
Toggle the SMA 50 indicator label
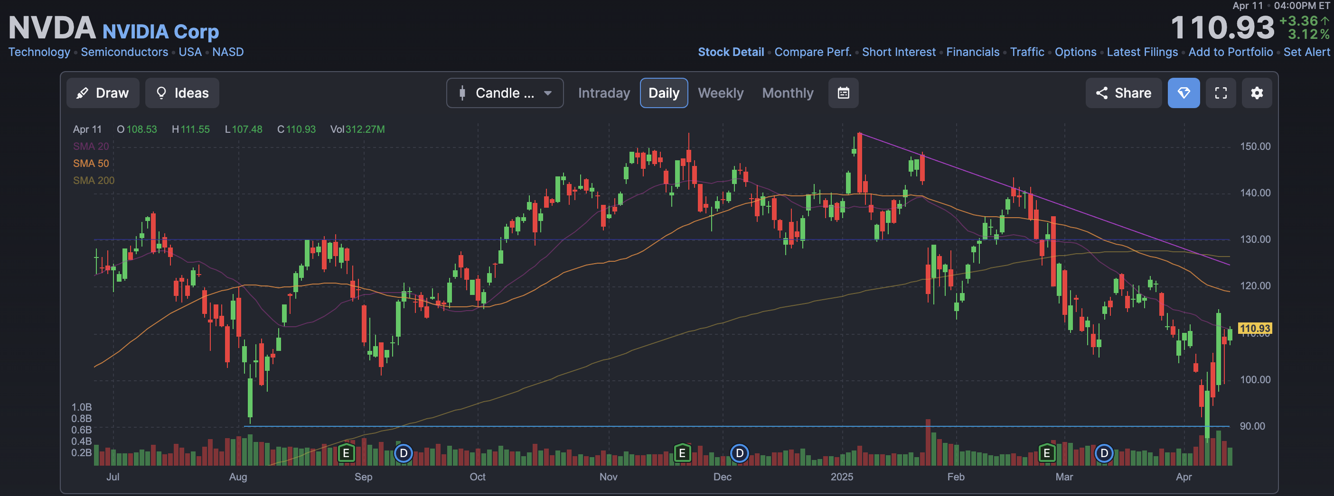tap(91, 164)
